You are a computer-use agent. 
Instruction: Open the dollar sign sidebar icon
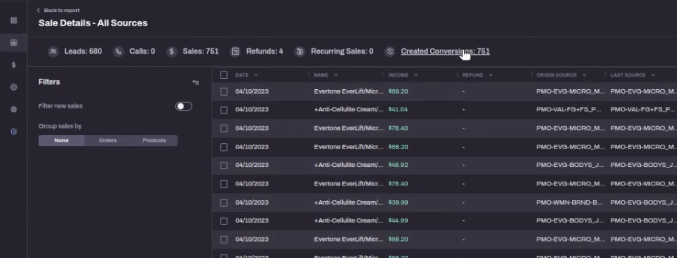pyautogui.click(x=14, y=65)
